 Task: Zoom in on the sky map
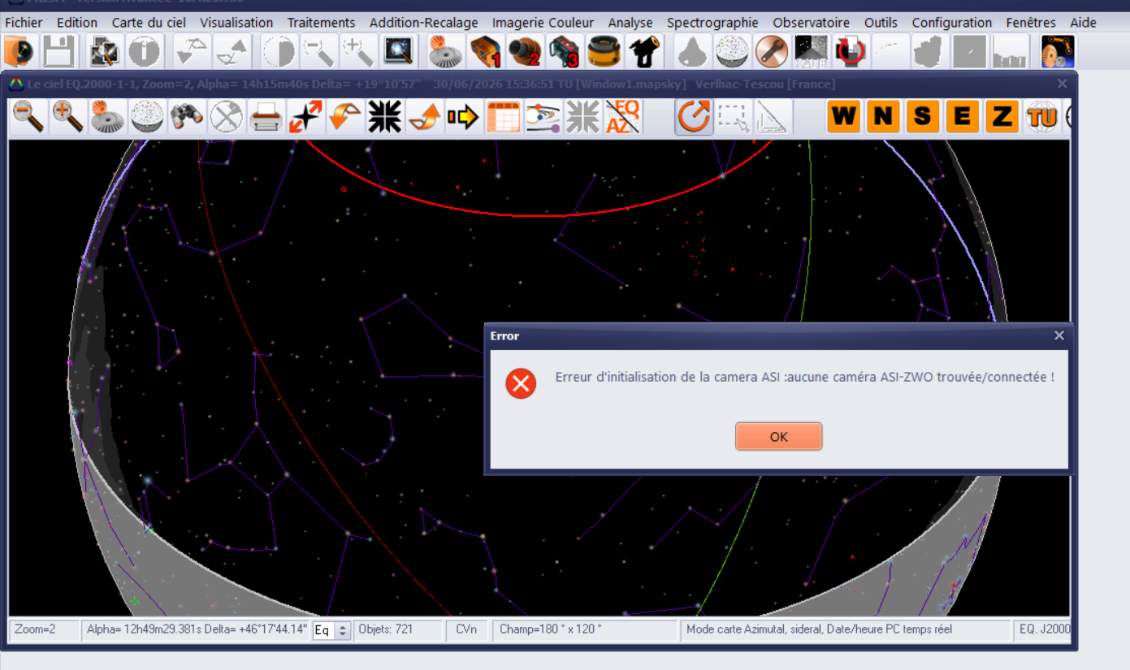(68, 117)
